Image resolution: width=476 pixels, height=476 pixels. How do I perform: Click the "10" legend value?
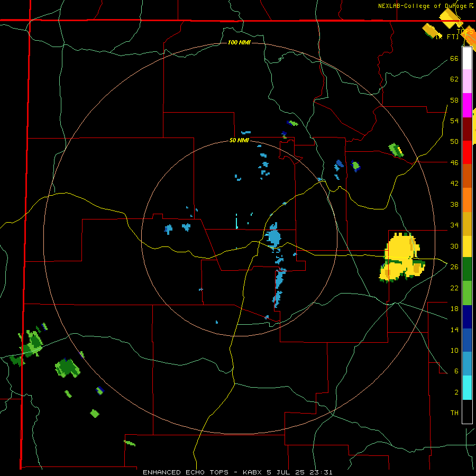tap(454, 350)
